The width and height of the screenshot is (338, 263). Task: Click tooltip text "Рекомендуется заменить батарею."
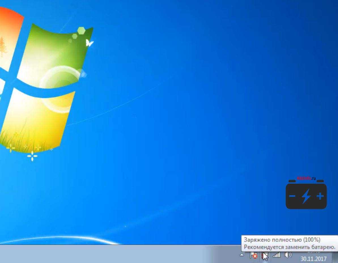coord(289,247)
